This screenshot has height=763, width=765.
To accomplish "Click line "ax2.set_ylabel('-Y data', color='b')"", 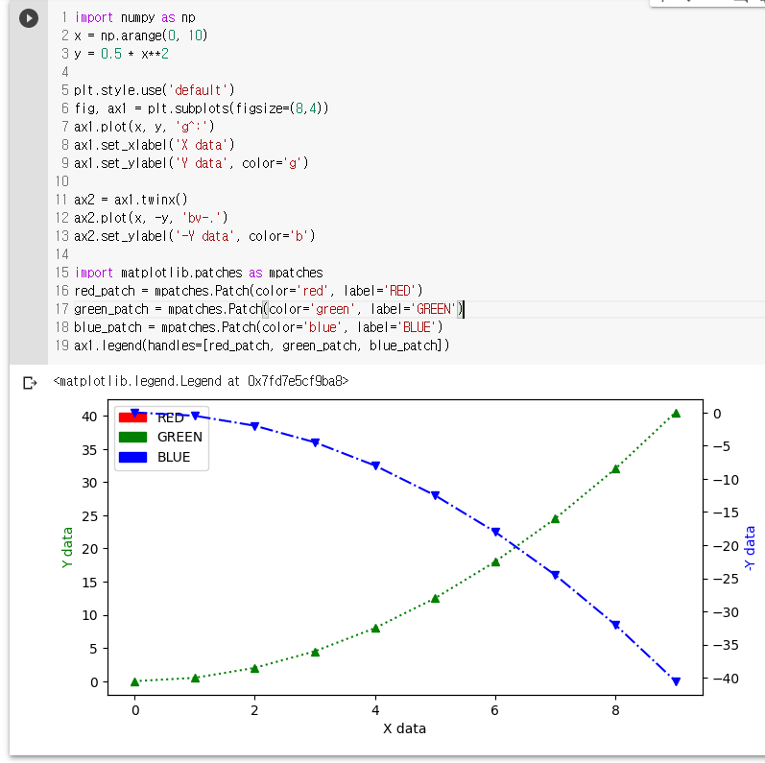I will coord(195,236).
